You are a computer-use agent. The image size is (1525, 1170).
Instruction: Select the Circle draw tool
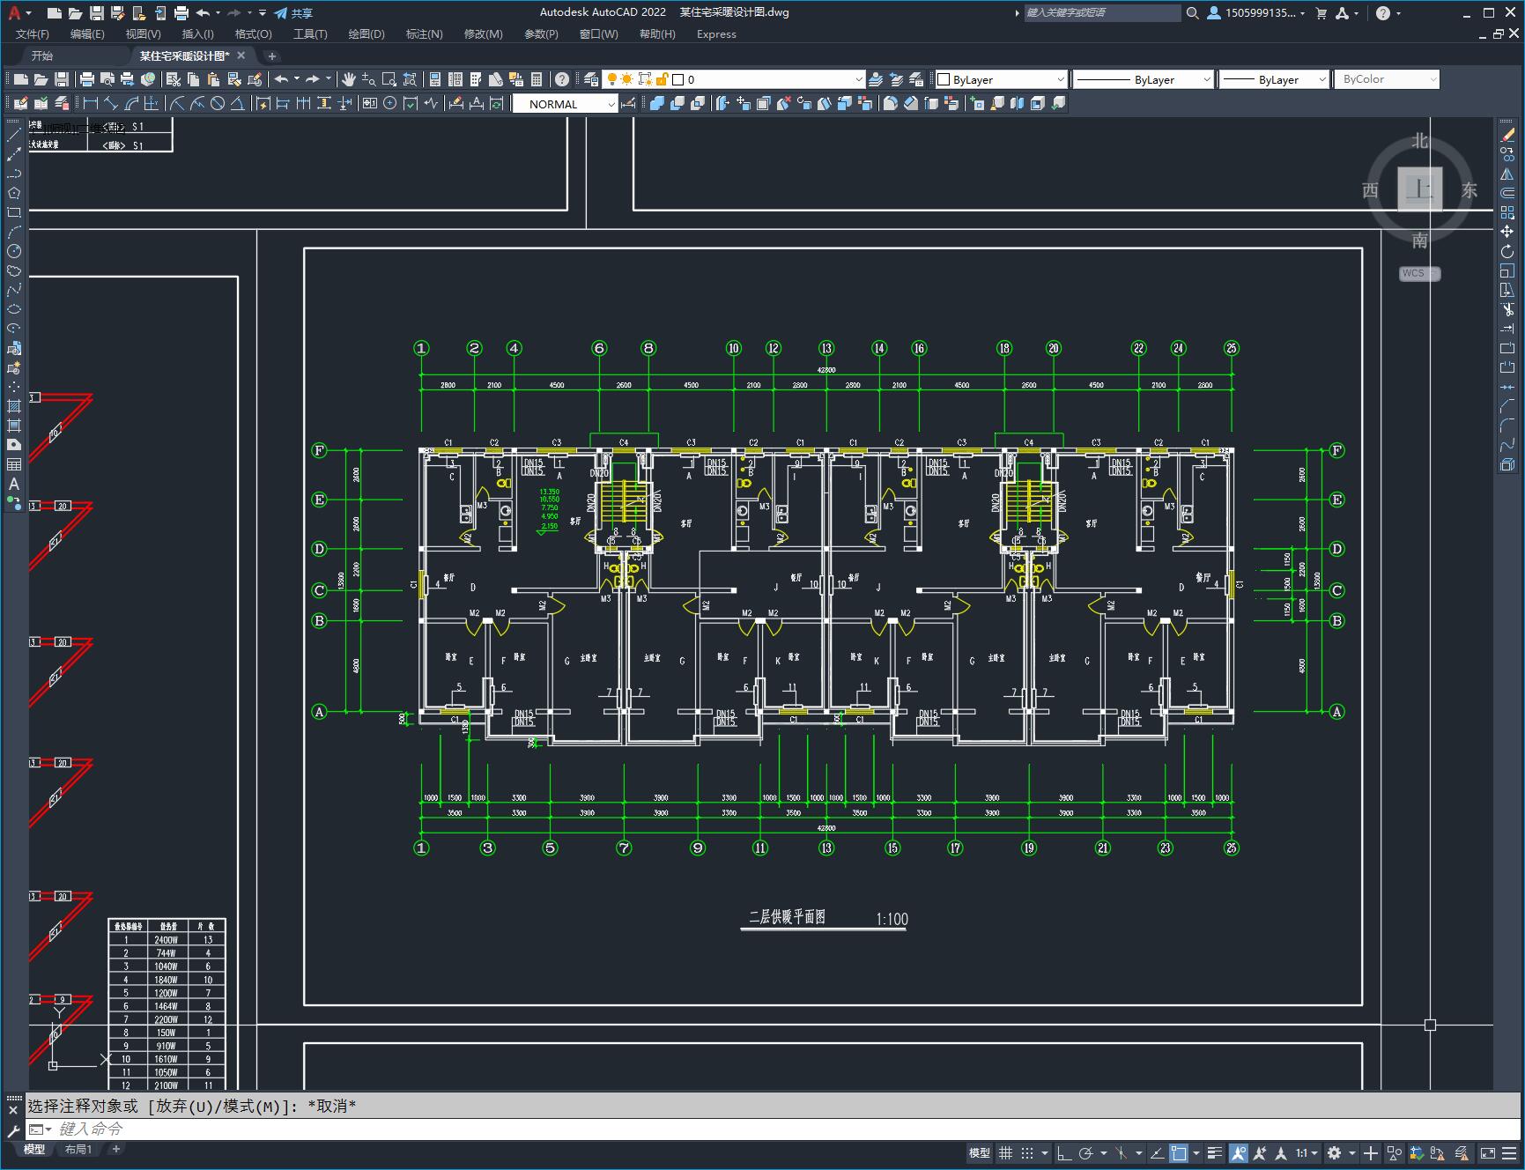pos(14,251)
